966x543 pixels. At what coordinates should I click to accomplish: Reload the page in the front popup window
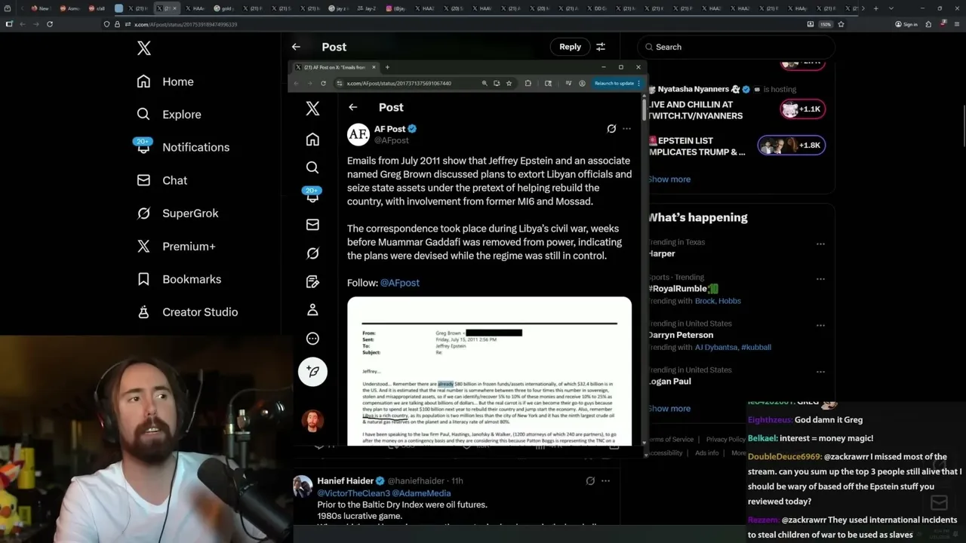coord(323,83)
